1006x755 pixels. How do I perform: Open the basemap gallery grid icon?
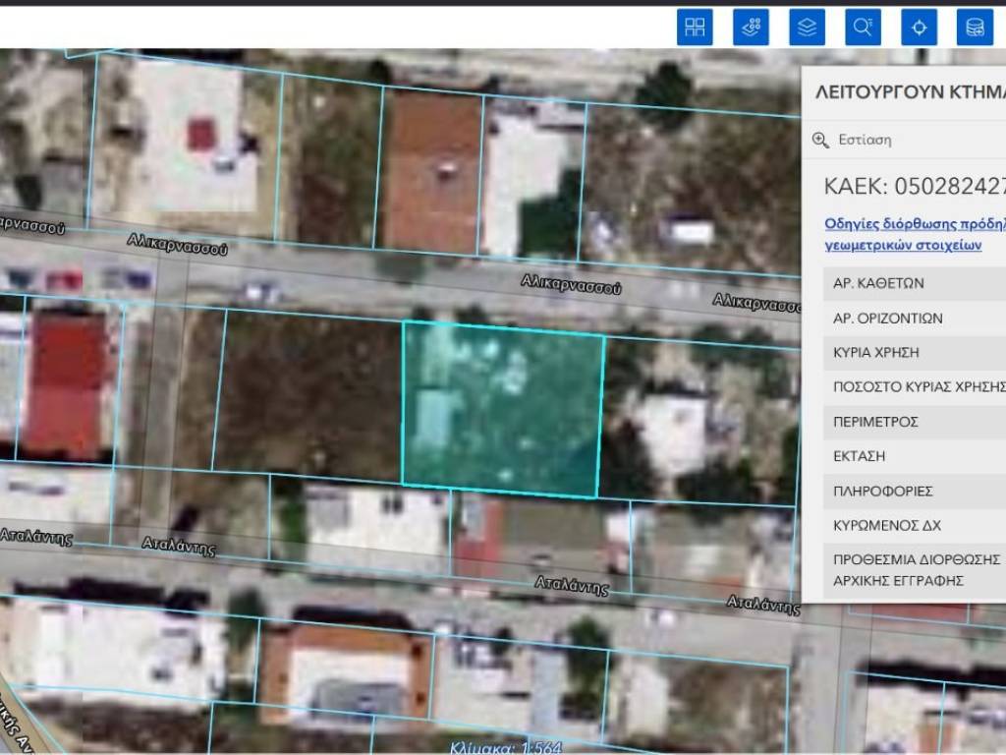[x=695, y=28]
